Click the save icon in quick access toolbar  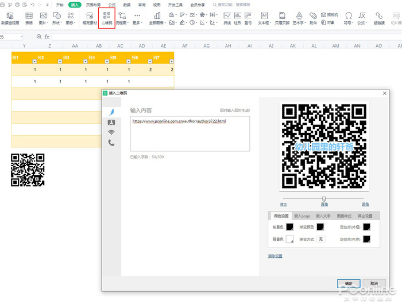(2, 5)
